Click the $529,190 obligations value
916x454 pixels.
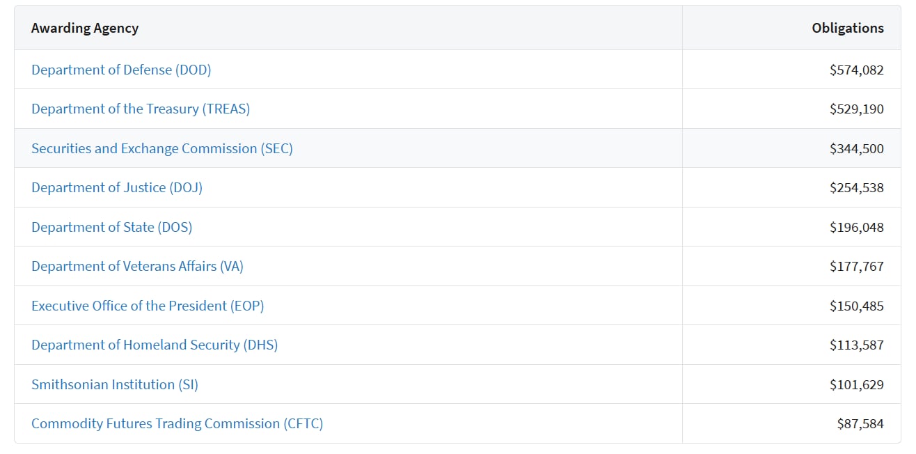pyautogui.click(x=856, y=109)
